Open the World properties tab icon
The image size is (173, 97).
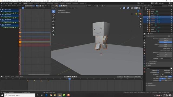click(144, 50)
